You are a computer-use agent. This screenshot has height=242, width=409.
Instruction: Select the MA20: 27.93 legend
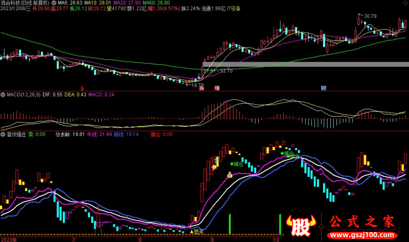pyautogui.click(x=127, y=3)
